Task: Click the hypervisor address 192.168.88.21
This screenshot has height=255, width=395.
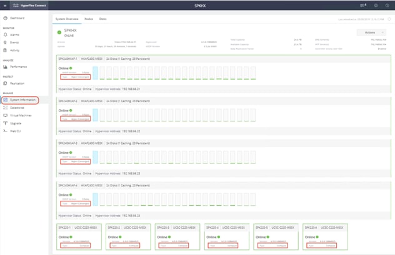Action: point(131,89)
